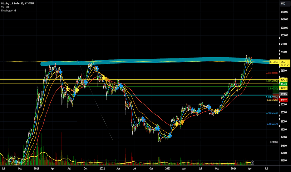Click the 11200 price scale value

(x=284, y=160)
